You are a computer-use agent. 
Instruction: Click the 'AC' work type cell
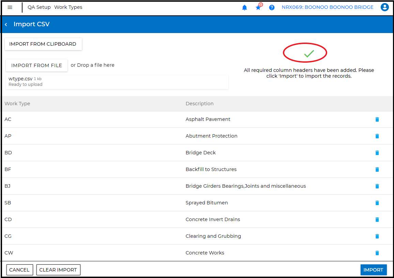point(8,119)
